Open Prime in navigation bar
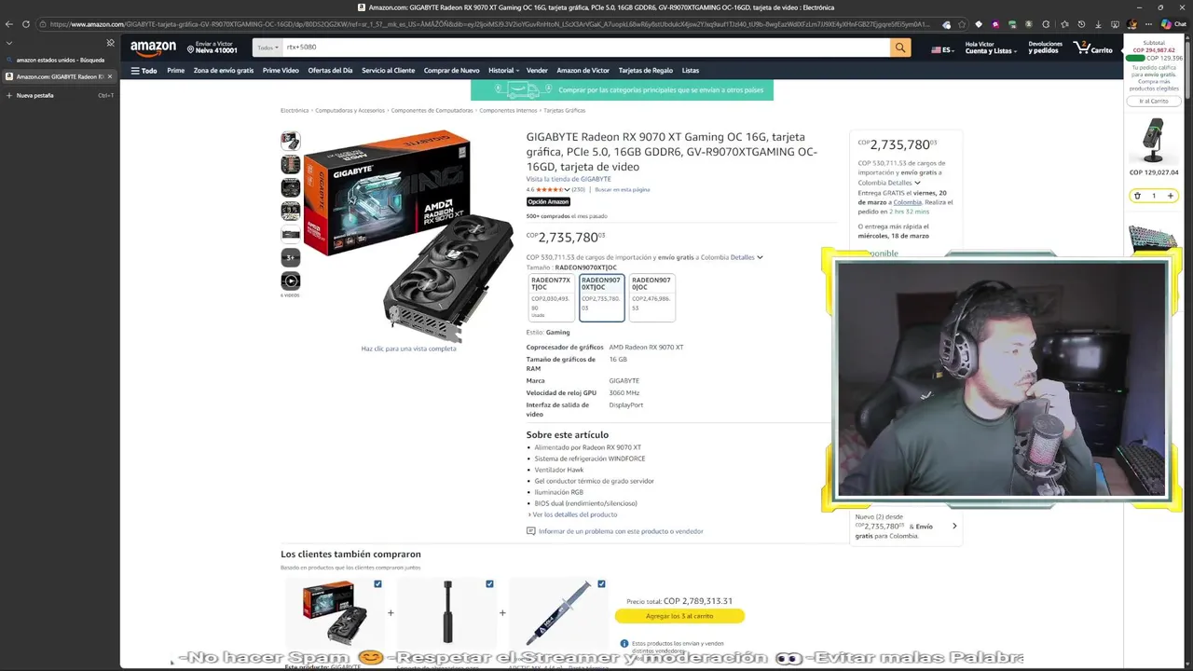This screenshot has height=671, width=1193. coord(175,71)
